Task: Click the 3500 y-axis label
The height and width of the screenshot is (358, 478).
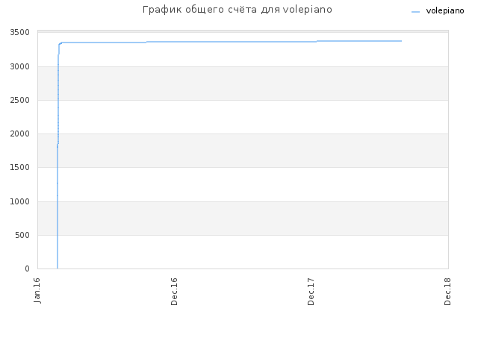Action: (20, 33)
